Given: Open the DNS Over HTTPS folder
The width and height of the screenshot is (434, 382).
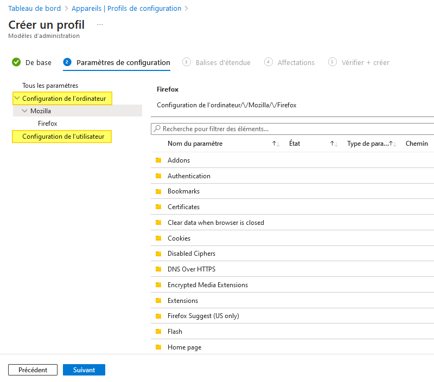Looking at the screenshot, I should [x=158, y=269].
